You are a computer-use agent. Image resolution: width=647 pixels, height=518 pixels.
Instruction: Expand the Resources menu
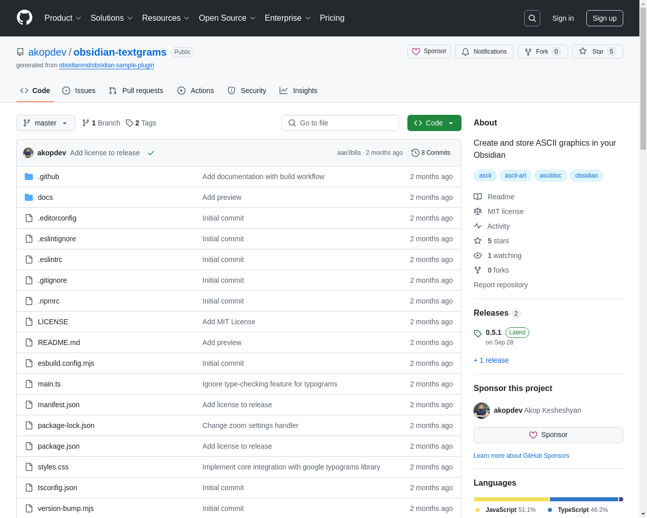coord(166,18)
